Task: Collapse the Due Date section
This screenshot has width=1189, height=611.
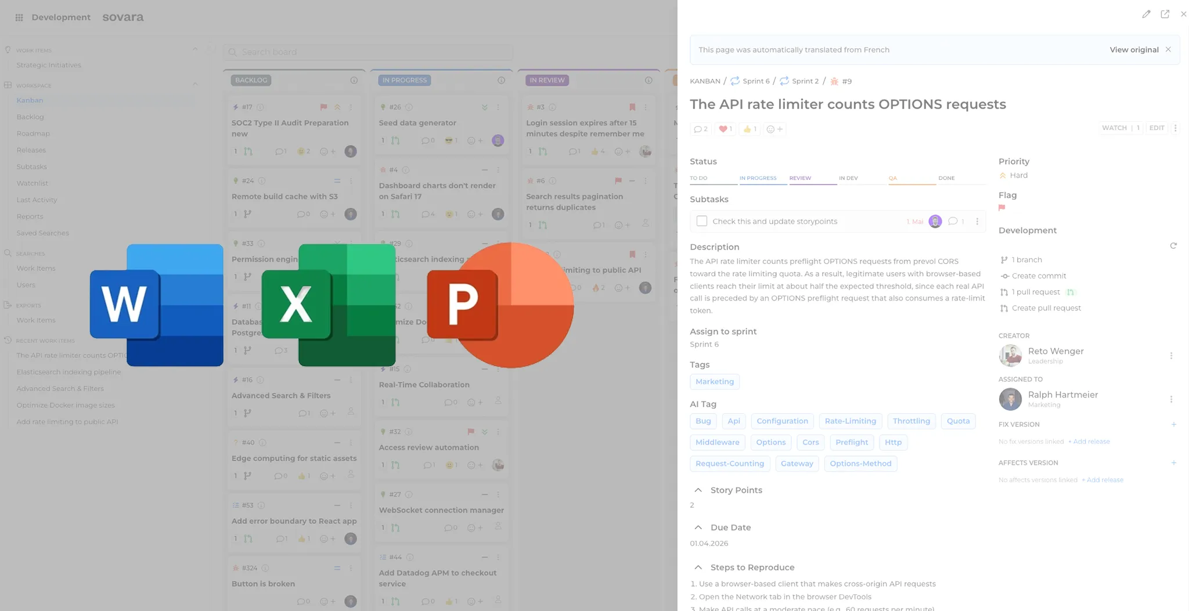Action: (698, 527)
